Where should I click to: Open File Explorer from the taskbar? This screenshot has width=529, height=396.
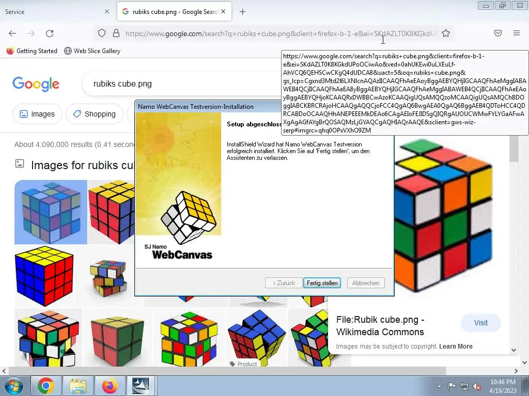click(x=78, y=386)
